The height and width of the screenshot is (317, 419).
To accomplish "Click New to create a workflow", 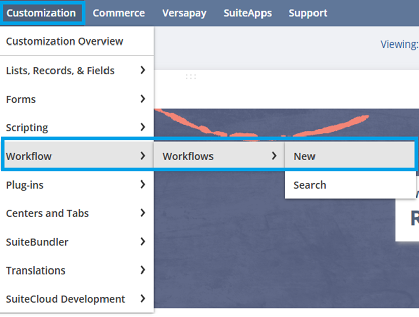I will (350, 156).
